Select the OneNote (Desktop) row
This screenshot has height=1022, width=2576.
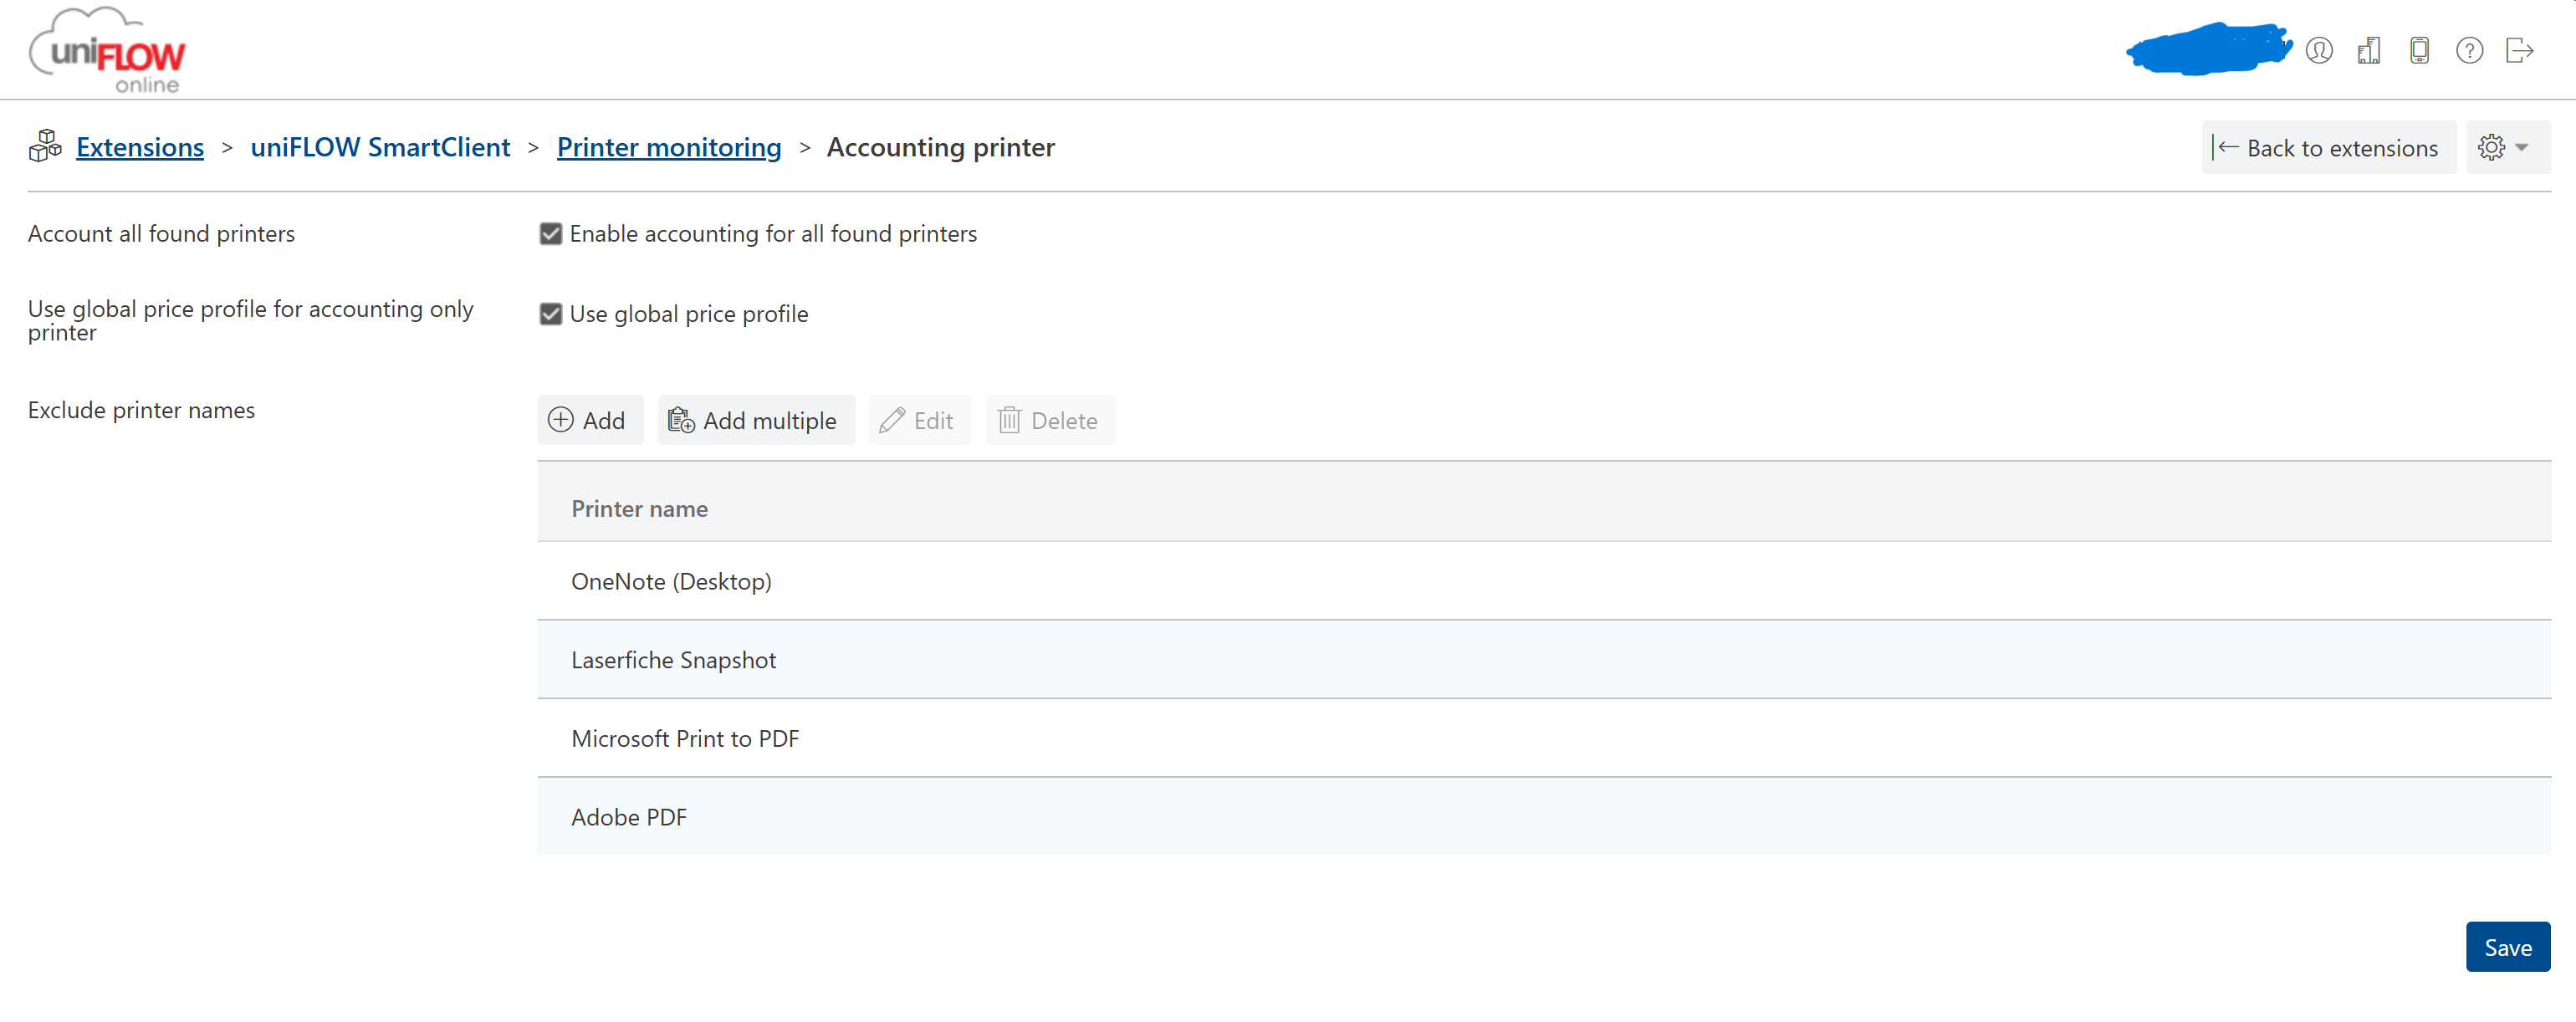point(1544,581)
